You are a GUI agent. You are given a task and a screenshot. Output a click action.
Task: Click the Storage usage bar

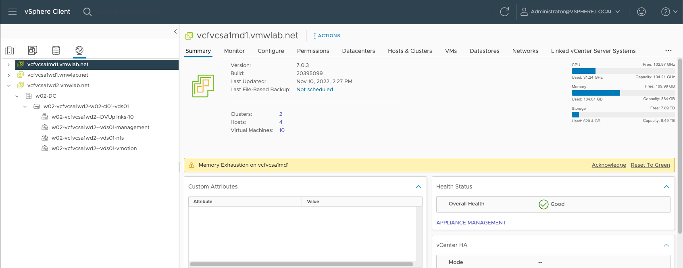click(623, 115)
